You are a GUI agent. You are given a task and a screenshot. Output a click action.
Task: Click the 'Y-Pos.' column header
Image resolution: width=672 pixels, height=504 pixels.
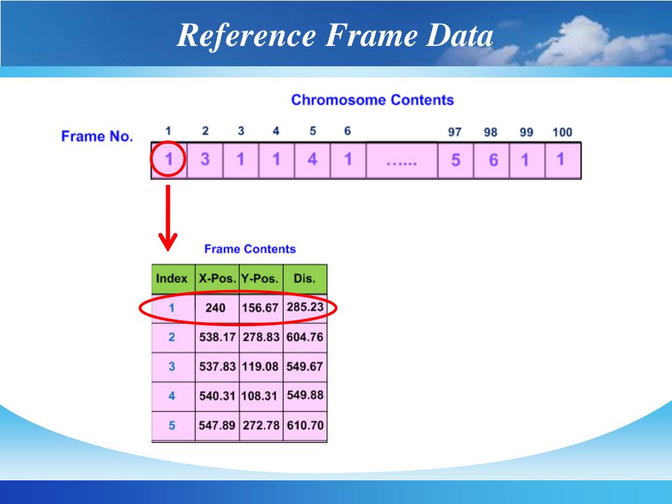click(x=261, y=278)
